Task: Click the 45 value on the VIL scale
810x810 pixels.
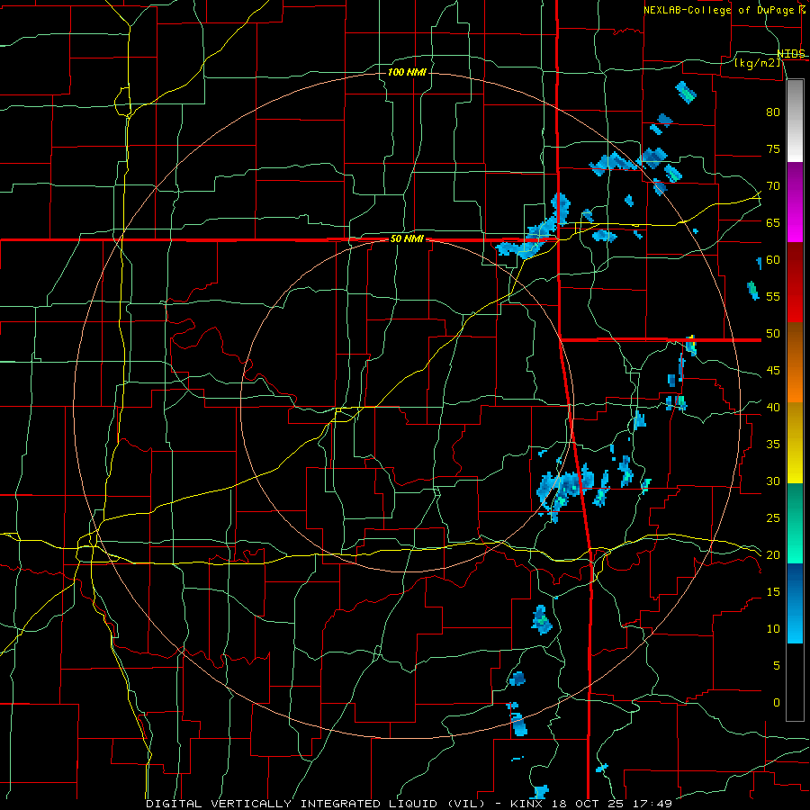Action: coord(773,371)
